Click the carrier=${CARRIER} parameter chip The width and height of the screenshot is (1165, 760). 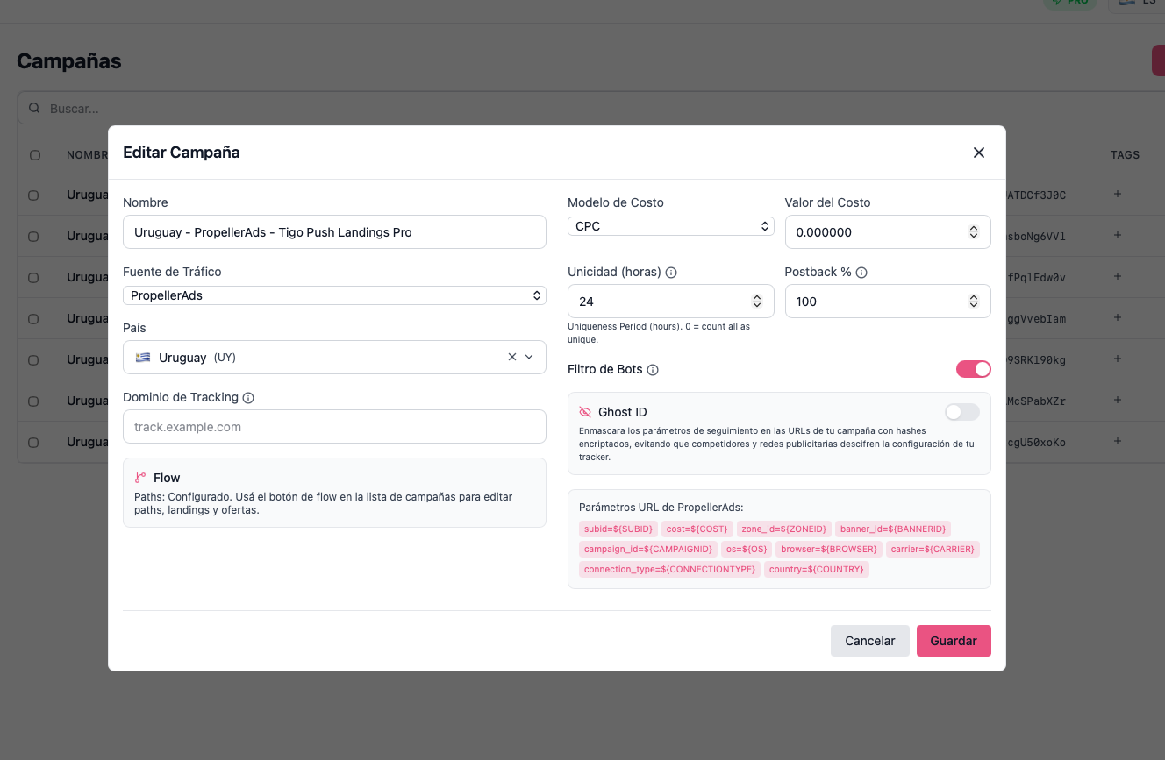click(933, 550)
